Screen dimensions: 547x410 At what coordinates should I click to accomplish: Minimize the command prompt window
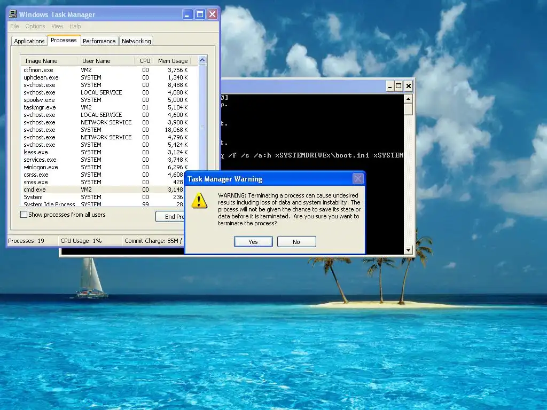coord(390,86)
